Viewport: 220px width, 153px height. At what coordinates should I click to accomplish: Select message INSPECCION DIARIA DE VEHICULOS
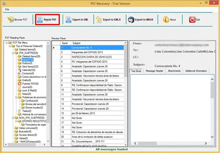coord(92,57)
